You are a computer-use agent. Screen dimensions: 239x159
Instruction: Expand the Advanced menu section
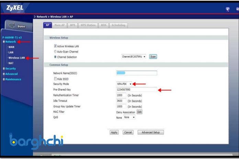coord(4,74)
